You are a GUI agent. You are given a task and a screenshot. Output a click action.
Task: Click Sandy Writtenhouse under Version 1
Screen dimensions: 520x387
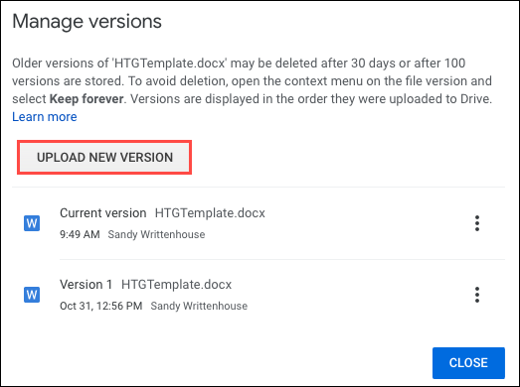199,306
